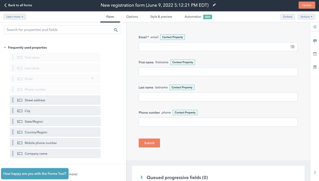Click the field type icon next to Company name
Viewport: 319px width, 181px height.
point(20,154)
